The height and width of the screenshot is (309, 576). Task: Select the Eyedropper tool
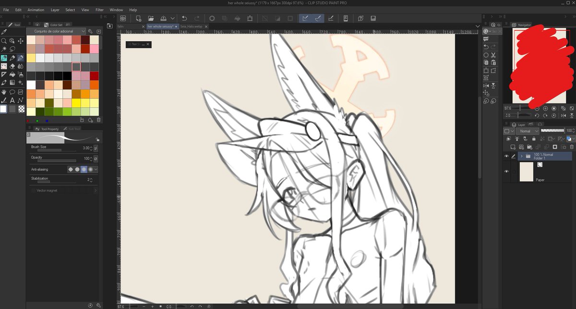(3, 32)
